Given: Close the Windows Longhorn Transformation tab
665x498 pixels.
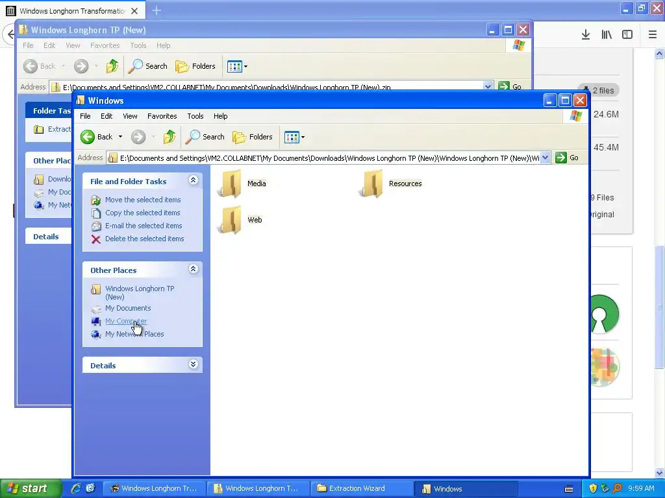Looking at the screenshot, I should [x=134, y=11].
